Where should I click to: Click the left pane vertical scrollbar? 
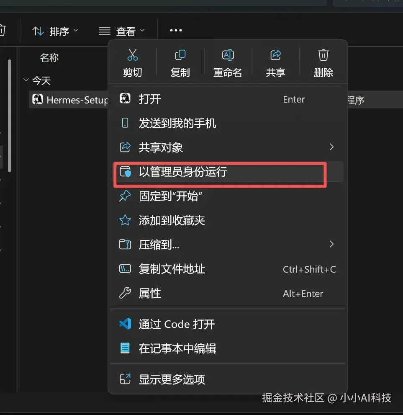[10, 116]
